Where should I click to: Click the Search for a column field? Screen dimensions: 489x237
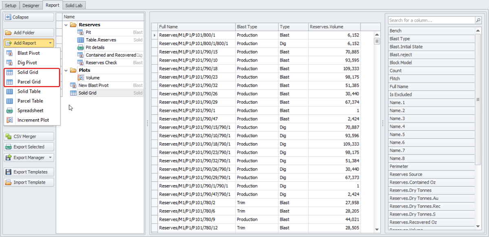pos(431,20)
